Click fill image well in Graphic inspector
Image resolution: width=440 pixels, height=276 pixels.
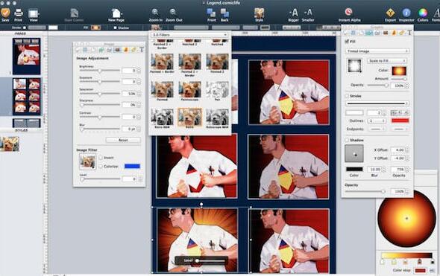pos(354,65)
